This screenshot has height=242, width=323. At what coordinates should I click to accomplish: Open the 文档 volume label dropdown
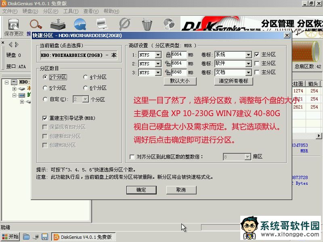click(x=248, y=73)
